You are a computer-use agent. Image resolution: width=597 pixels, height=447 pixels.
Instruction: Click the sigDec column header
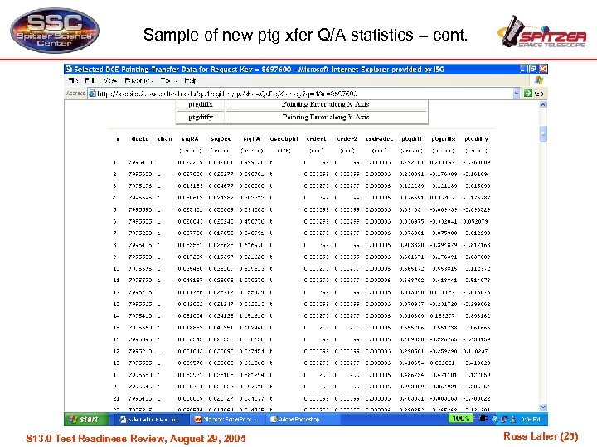(221, 139)
